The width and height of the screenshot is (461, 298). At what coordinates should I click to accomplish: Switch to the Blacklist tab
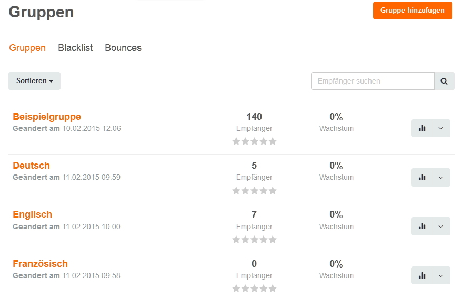tap(75, 47)
